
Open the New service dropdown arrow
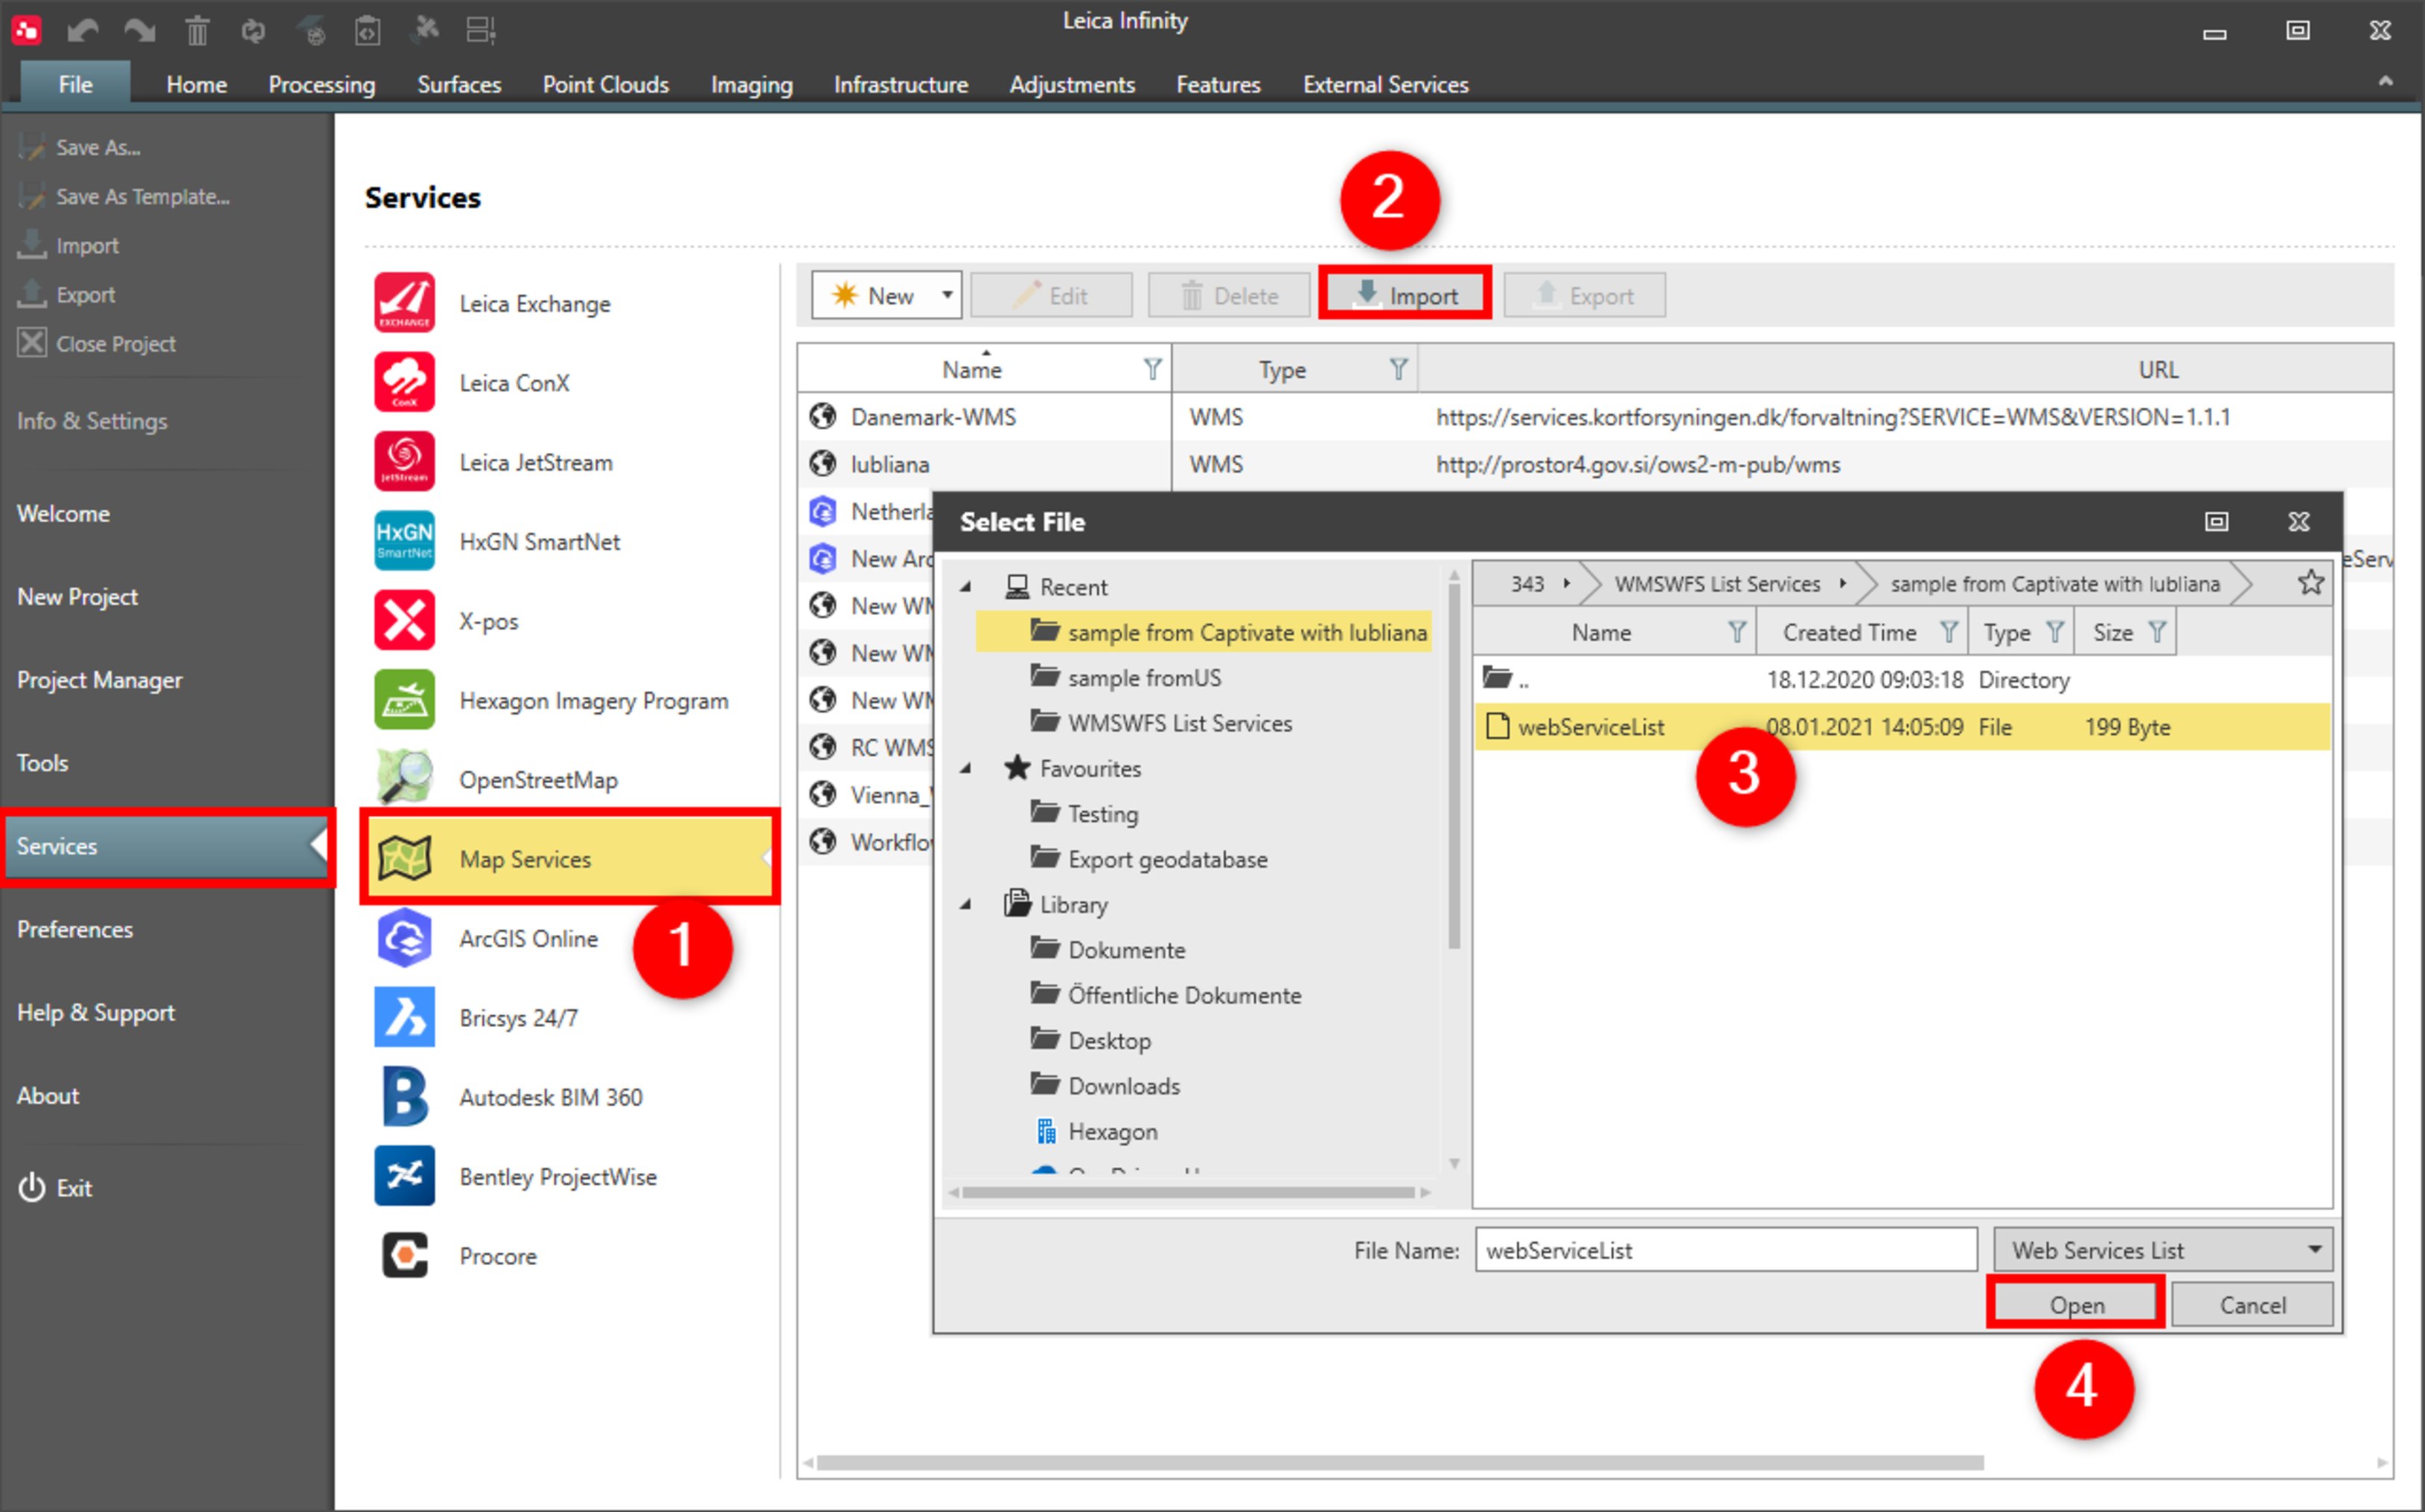[x=947, y=295]
